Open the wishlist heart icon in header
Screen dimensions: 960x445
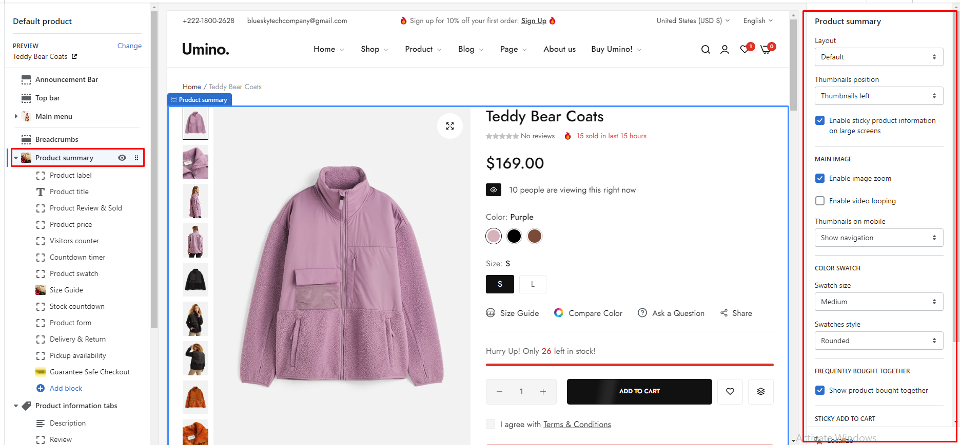point(745,49)
